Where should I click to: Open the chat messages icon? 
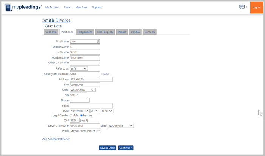(x=242, y=7)
